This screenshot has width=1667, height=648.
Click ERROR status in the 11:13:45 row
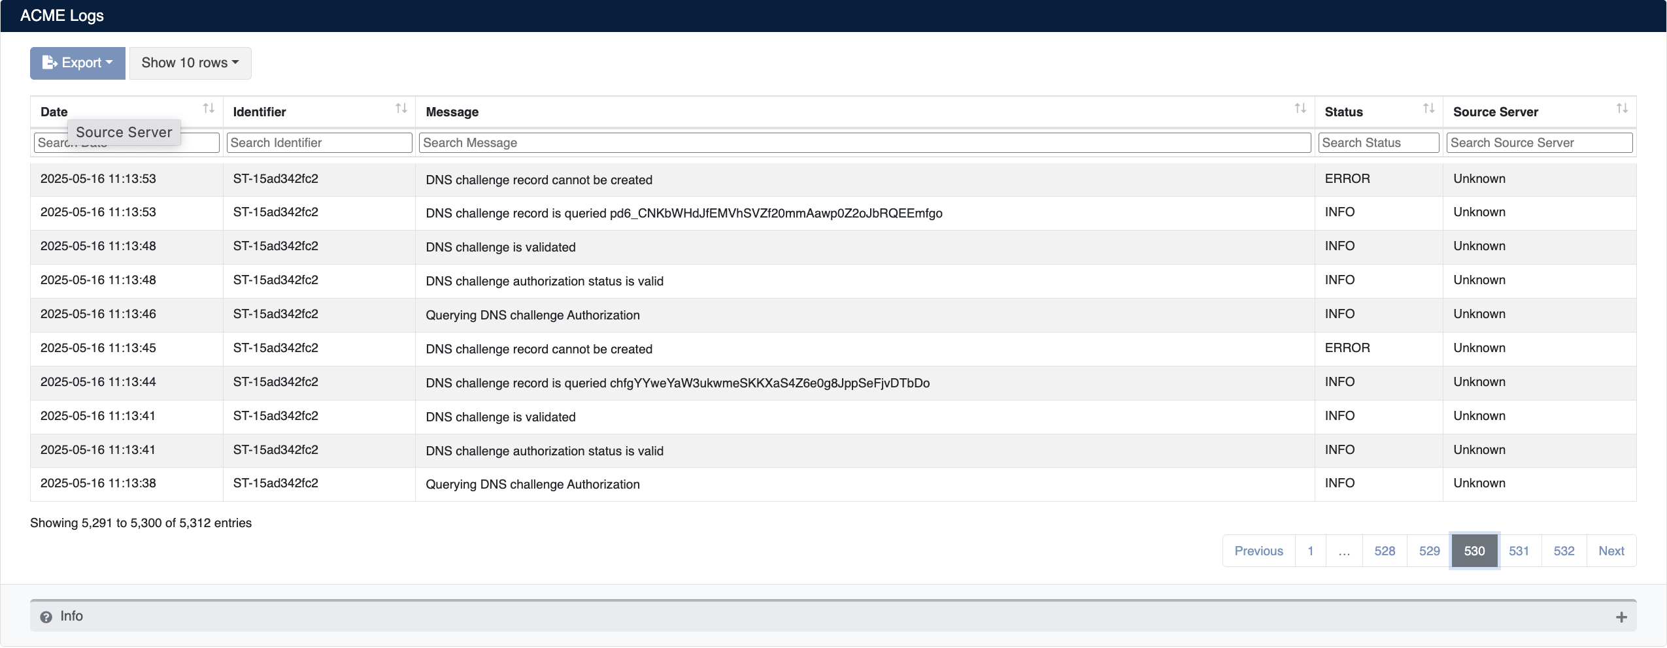1347,348
